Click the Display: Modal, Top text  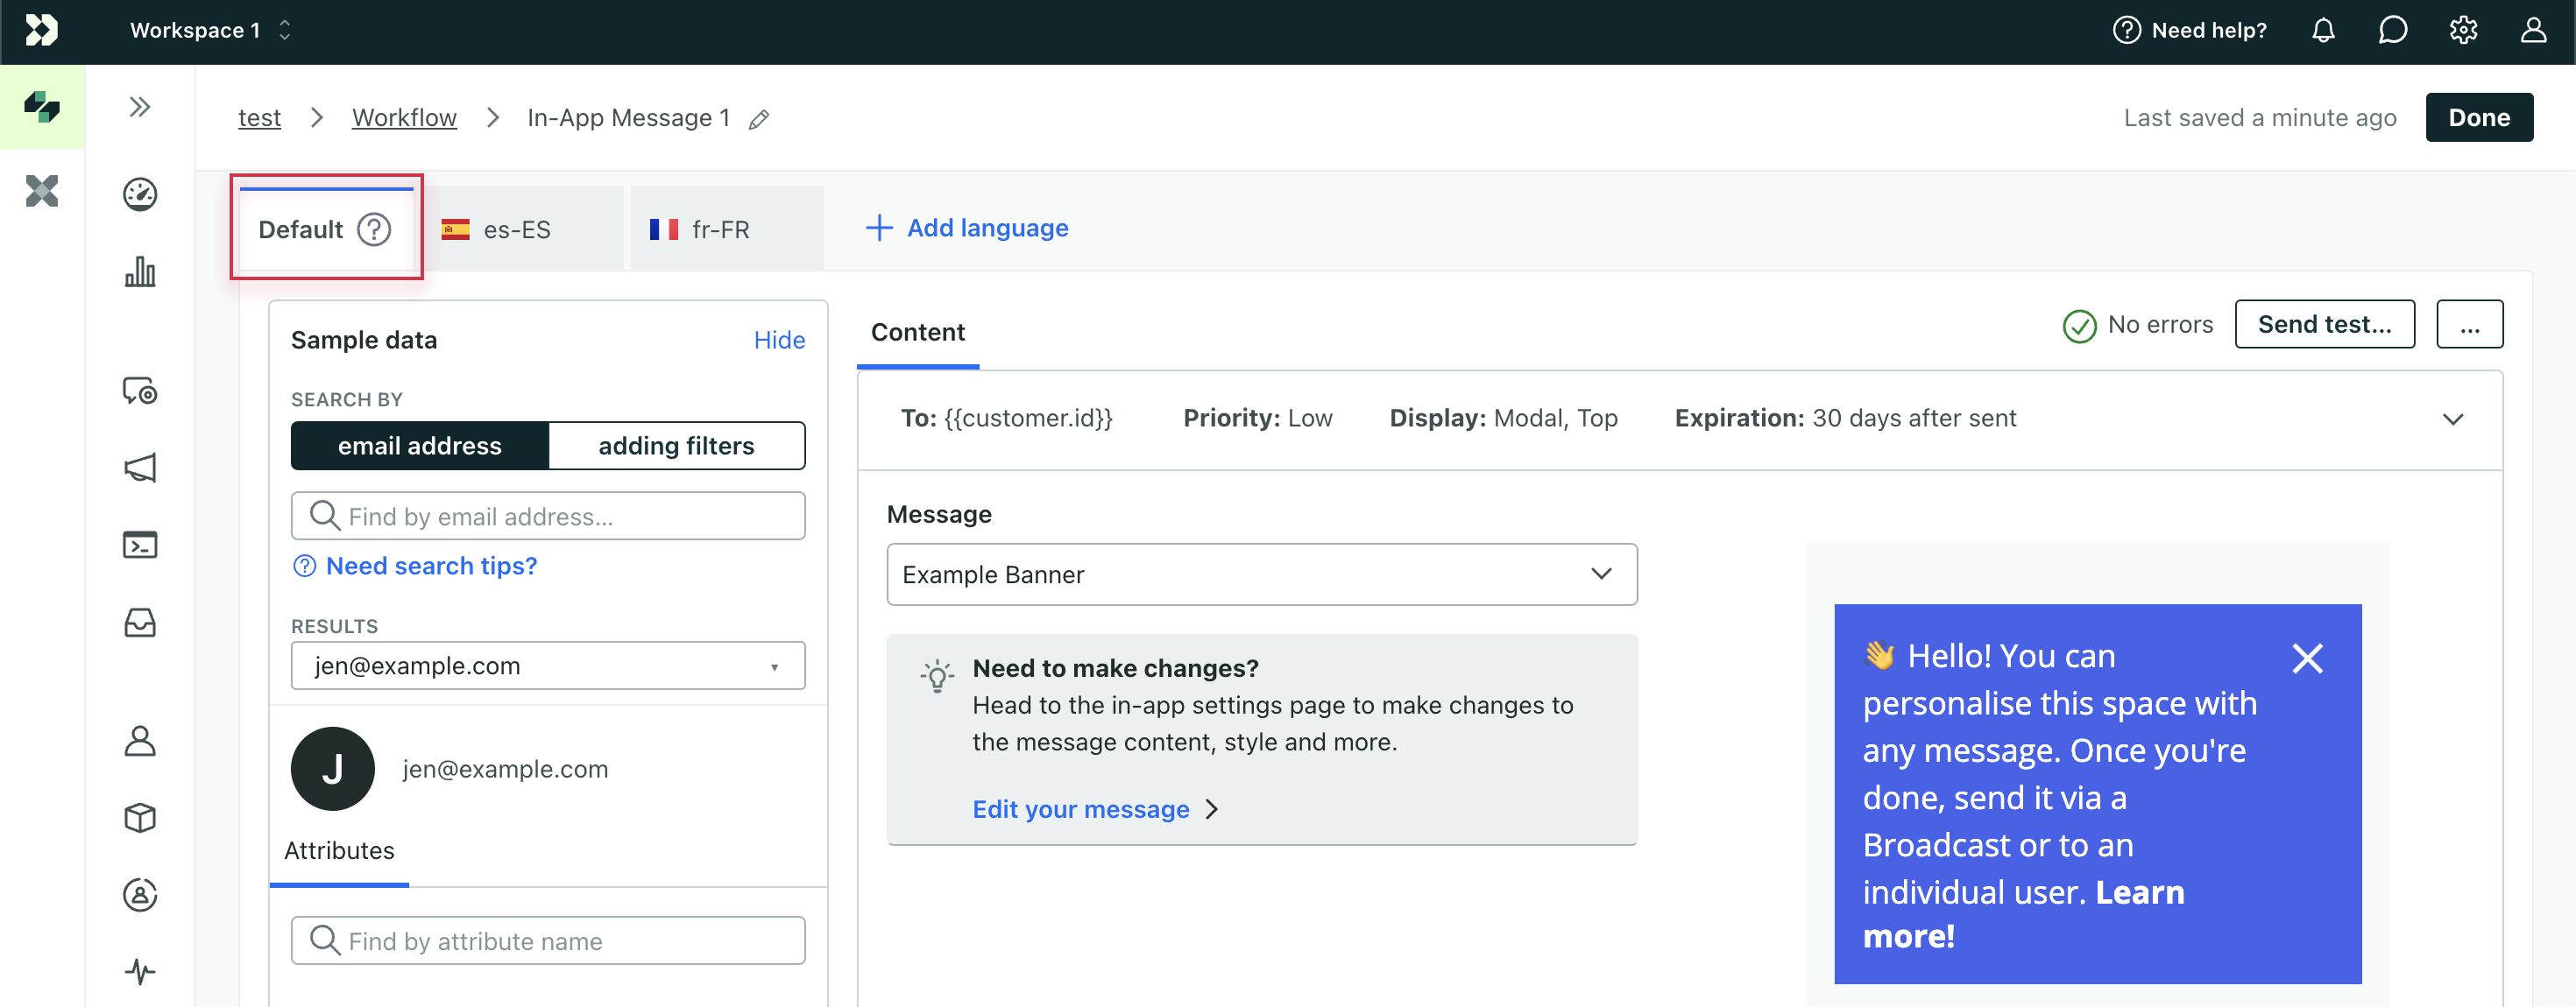pyautogui.click(x=1503, y=418)
